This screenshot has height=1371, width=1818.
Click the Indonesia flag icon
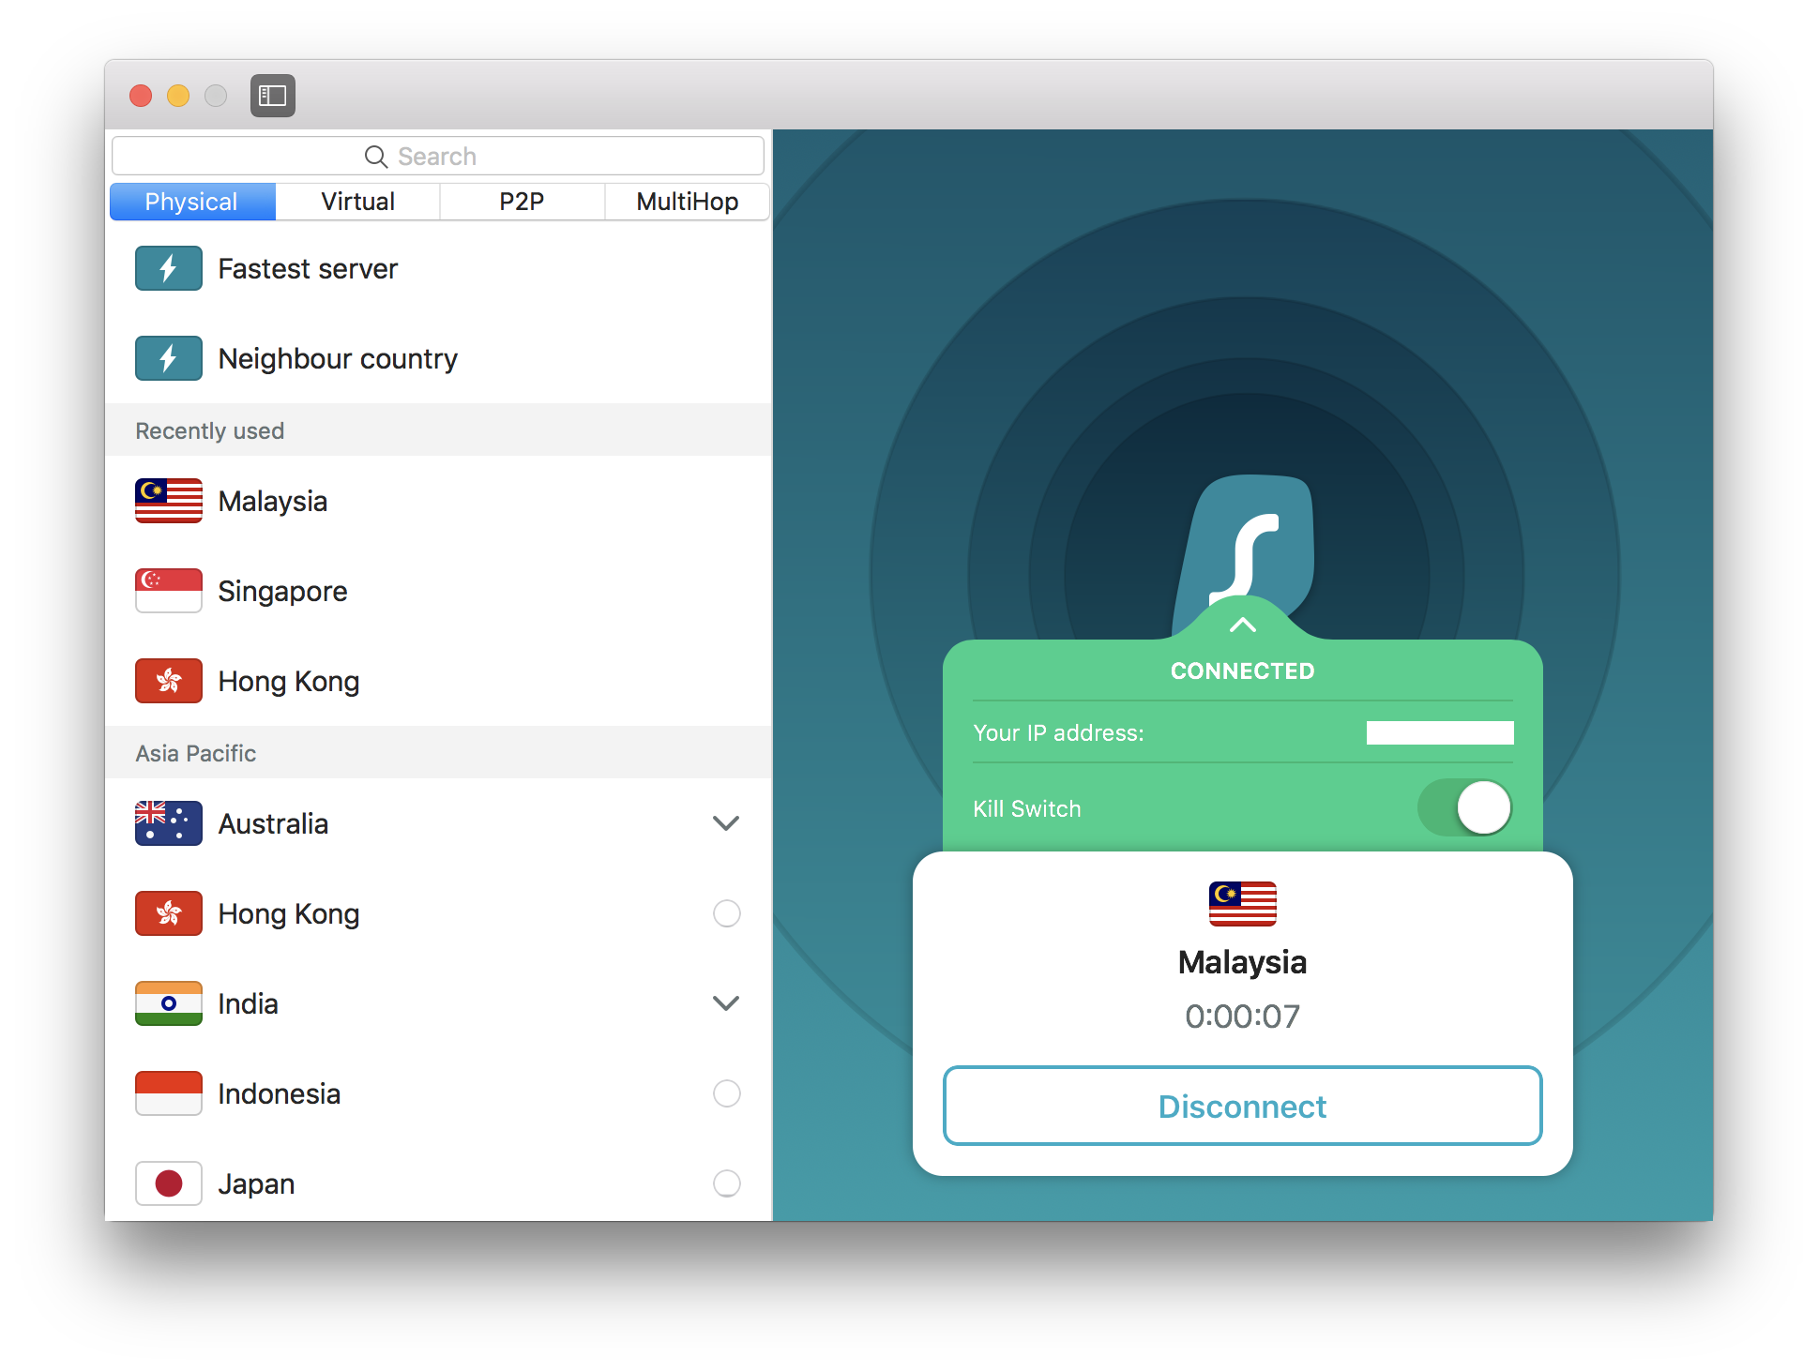click(x=169, y=1093)
